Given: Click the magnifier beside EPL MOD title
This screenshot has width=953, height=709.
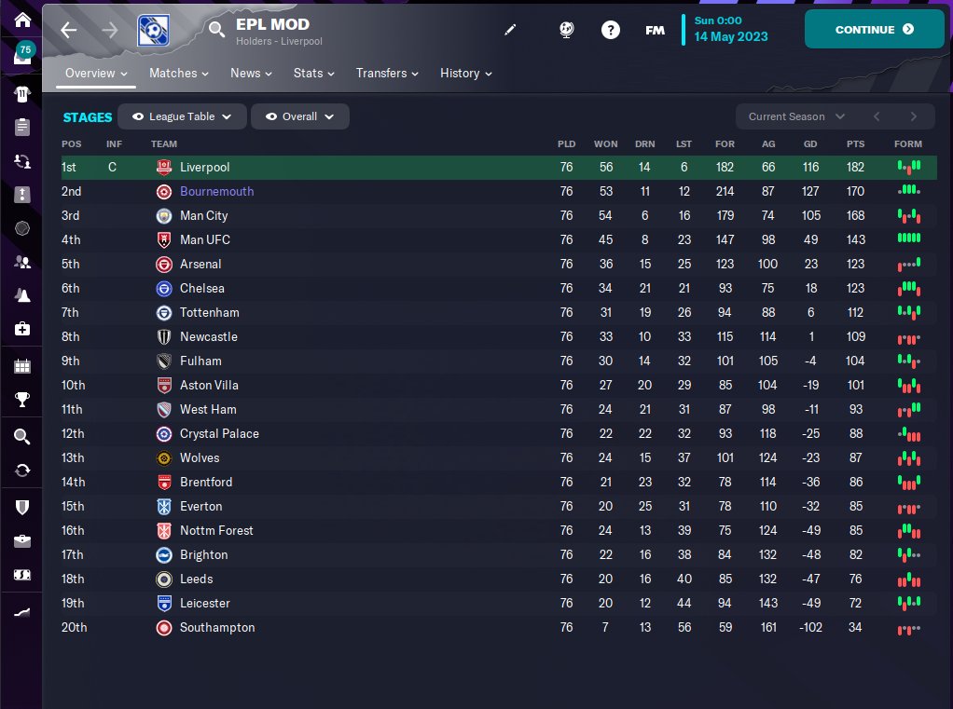Looking at the screenshot, I should point(216,29).
